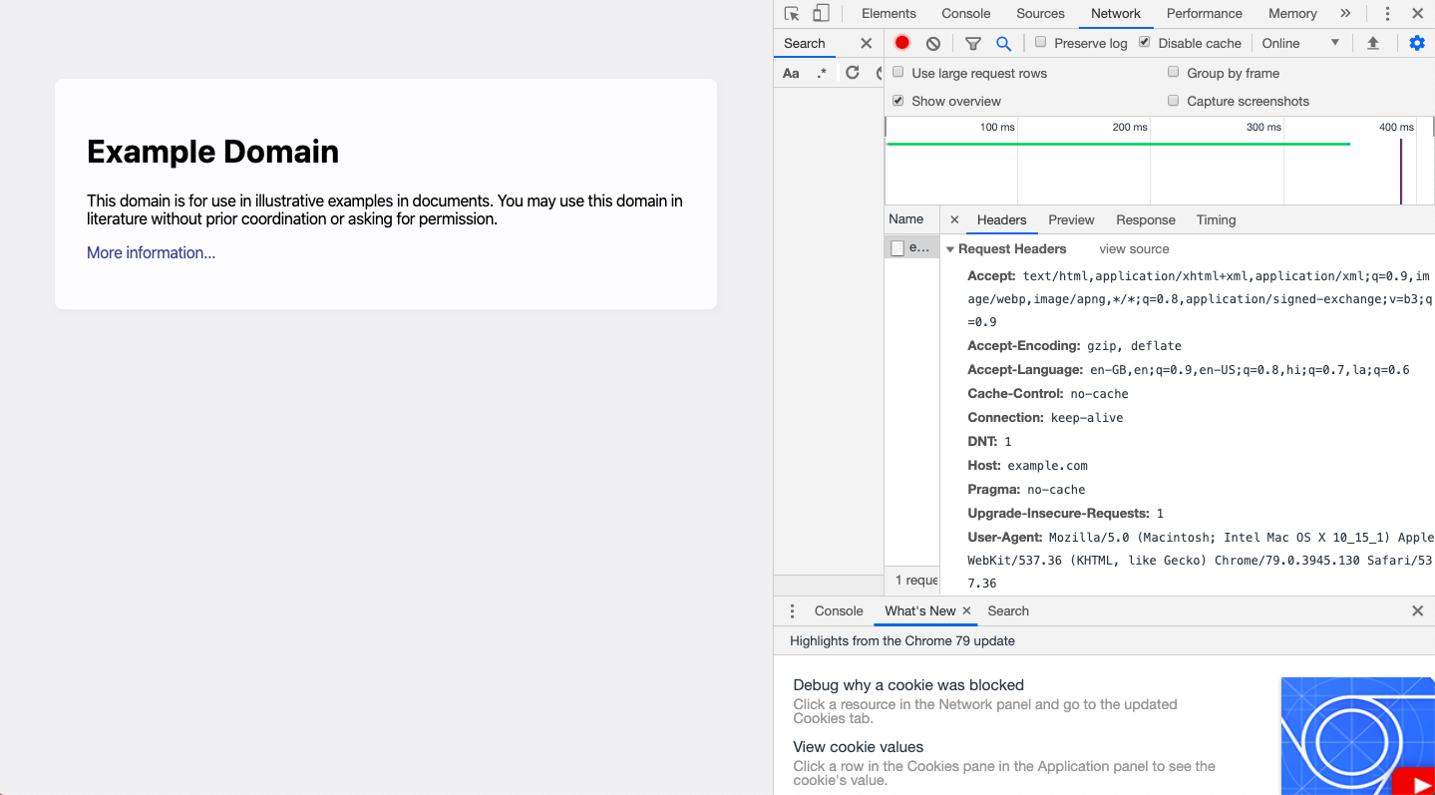This screenshot has width=1435, height=795.
Task: Click the Pragma: no-cache header
Action: coord(1026,490)
